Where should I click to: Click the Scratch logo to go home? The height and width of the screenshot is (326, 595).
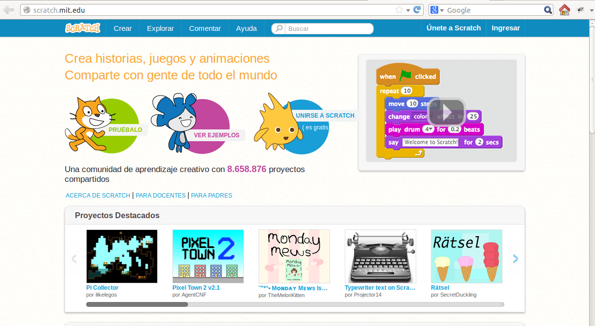coord(82,28)
